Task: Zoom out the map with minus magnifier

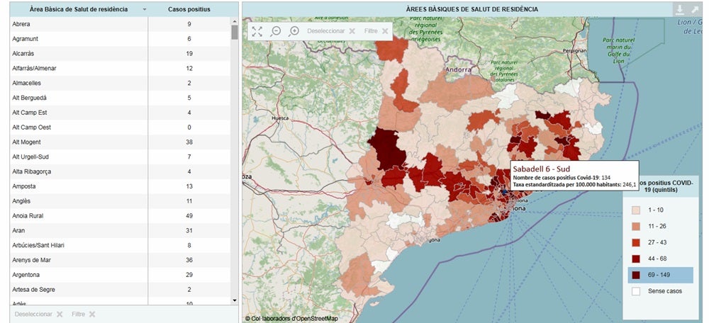Action: coord(276,31)
